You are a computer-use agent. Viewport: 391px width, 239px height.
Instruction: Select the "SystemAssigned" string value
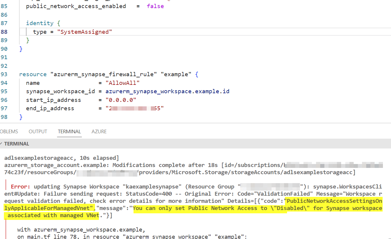point(85,32)
